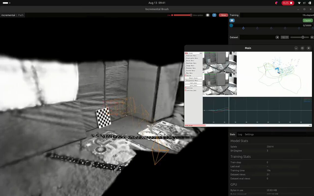Click the trajectory map plot in Main window

coord(274,74)
